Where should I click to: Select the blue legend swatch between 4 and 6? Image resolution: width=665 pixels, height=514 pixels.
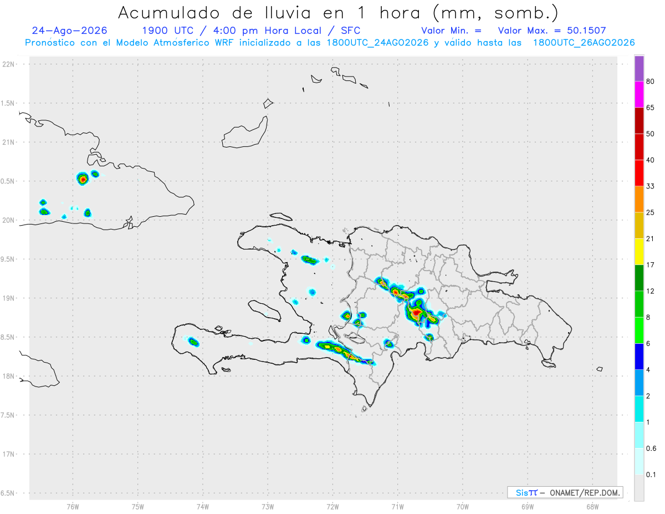(x=639, y=357)
